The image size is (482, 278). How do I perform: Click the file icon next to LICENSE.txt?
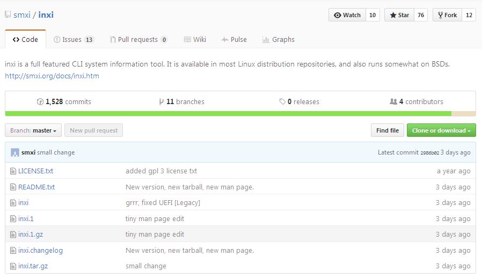(x=13, y=171)
